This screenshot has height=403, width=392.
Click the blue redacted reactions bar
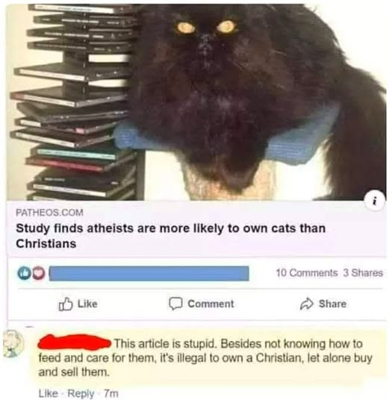pyautogui.click(x=149, y=273)
